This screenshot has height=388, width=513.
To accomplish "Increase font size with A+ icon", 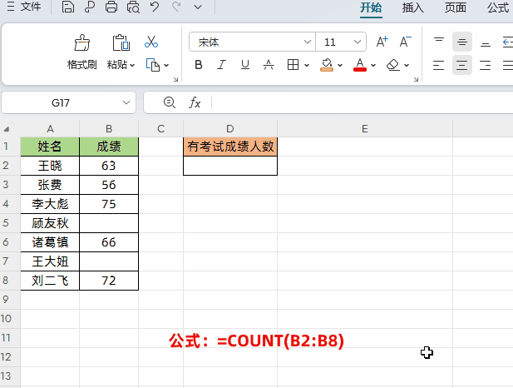I will coord(382,42).
